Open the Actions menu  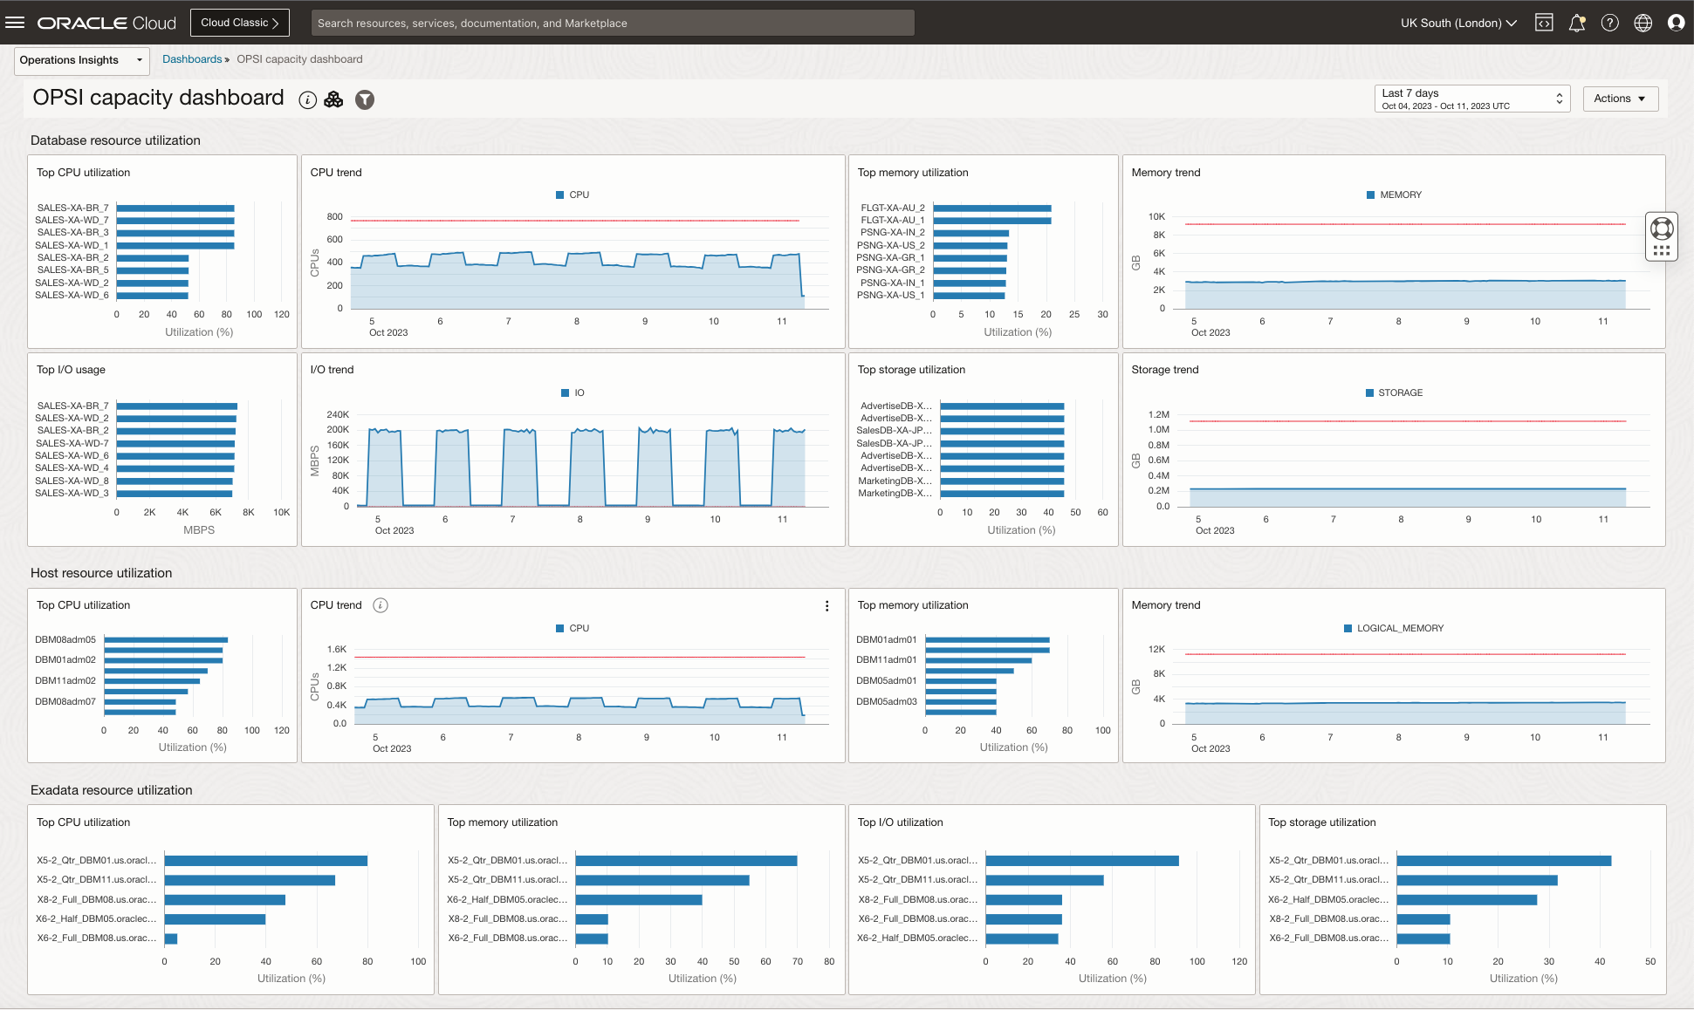click(x=1619, y=99)
